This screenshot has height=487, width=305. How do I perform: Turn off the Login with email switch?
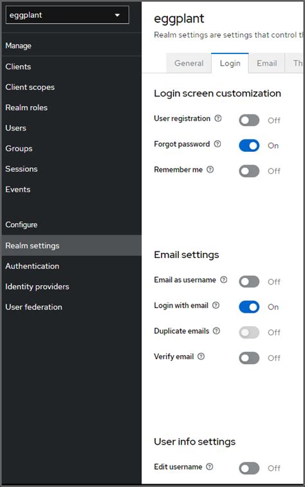click(x=249, y=307)
